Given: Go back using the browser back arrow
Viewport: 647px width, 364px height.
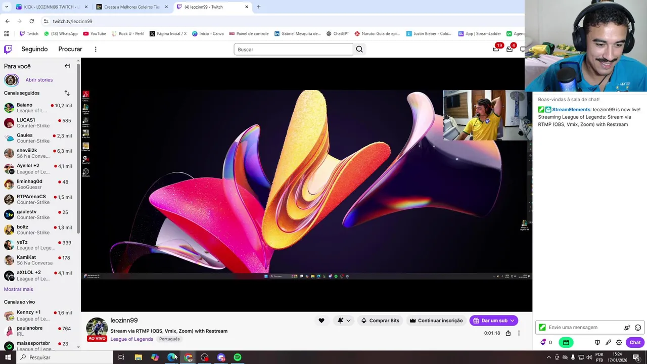Looking at the screenshot, I should (7, 21).
